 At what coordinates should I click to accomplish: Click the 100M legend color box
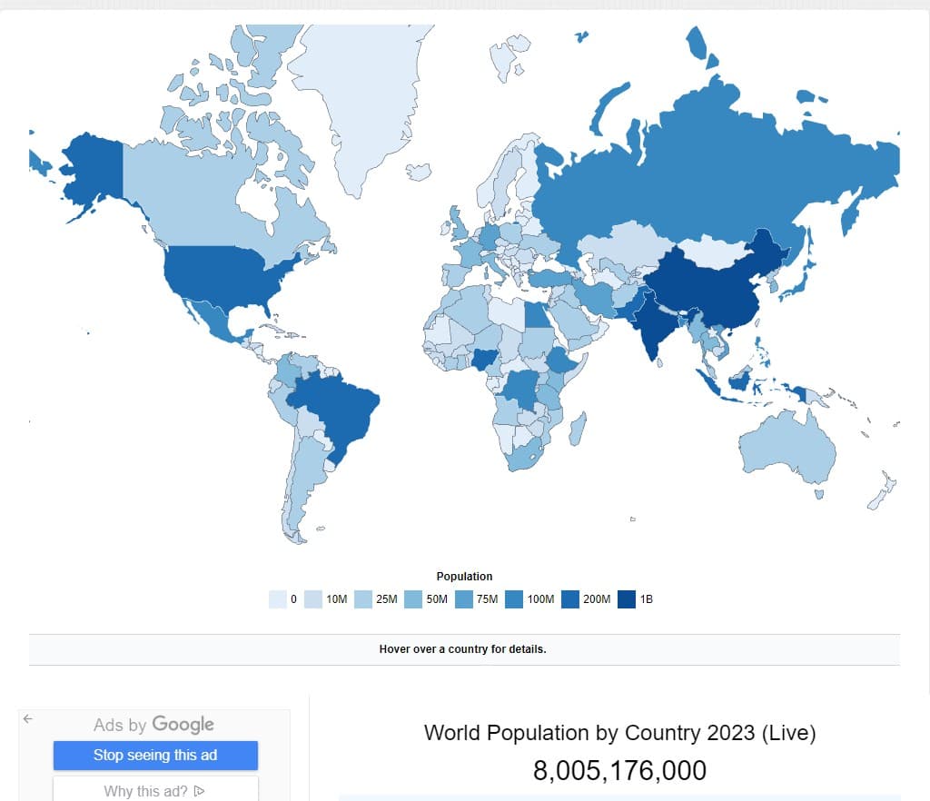coord(514,599)
